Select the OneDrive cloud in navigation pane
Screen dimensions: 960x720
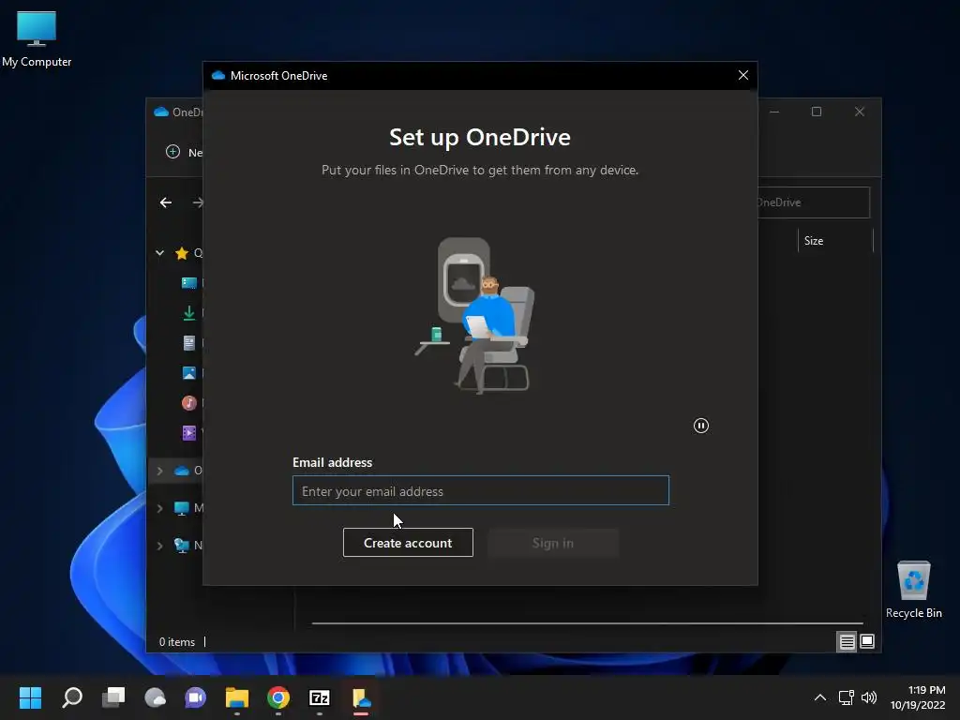182,471
